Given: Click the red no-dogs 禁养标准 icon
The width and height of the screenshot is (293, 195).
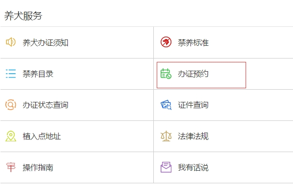Looking at the screenshot, I should (166, 42).
